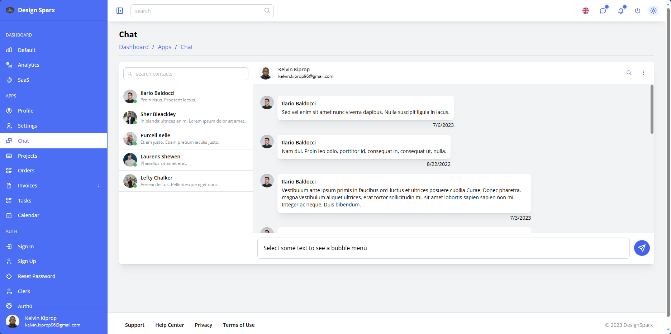The image size is (671, 334).
Task: Click the chat messages scrollbar
Action: pyautogui.click(x=652, y=109)
